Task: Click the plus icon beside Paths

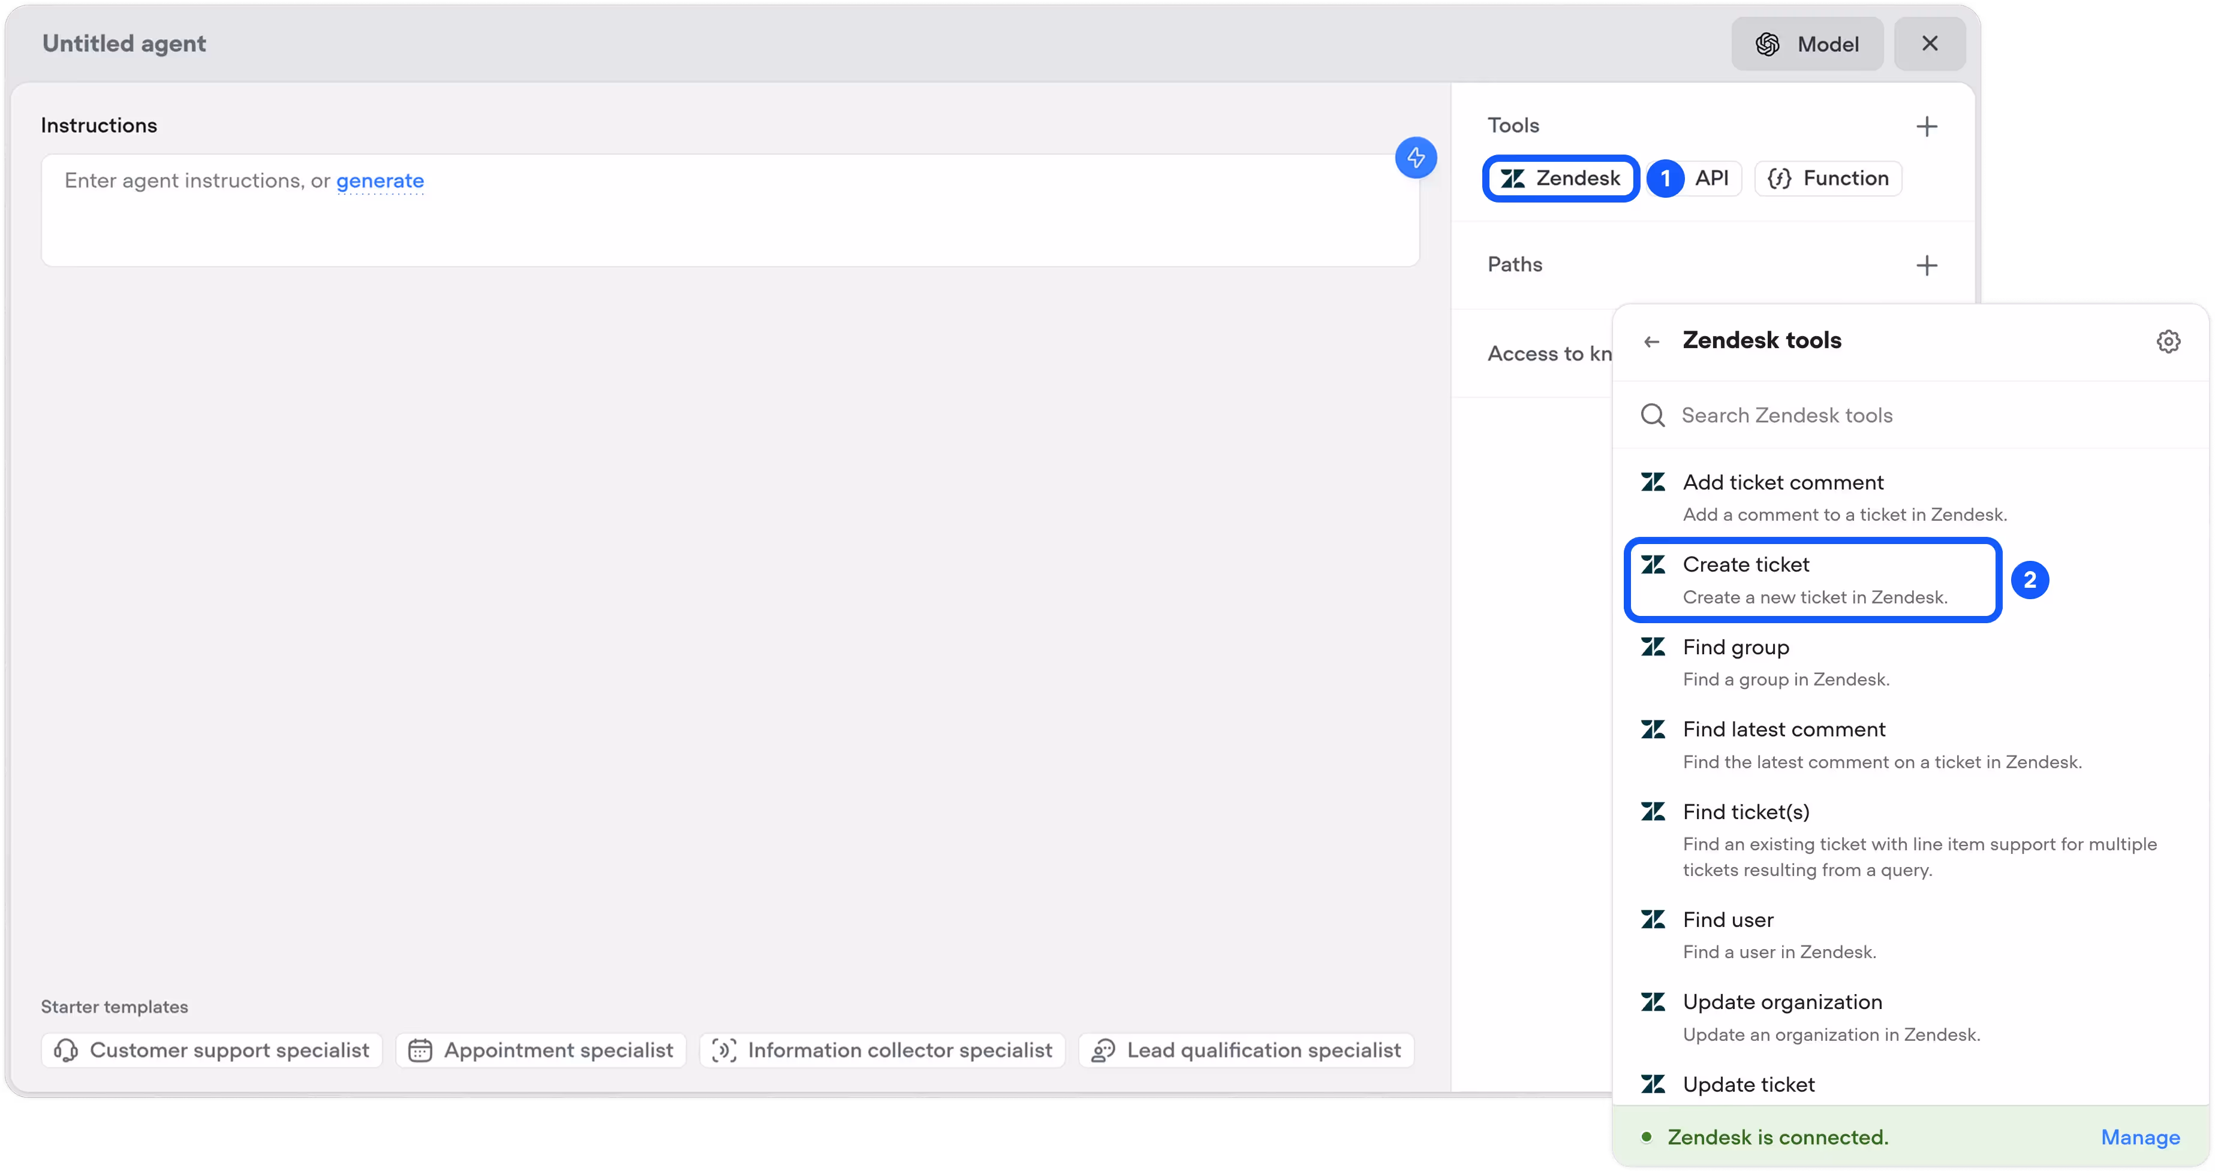Action: coord(1926,265)
